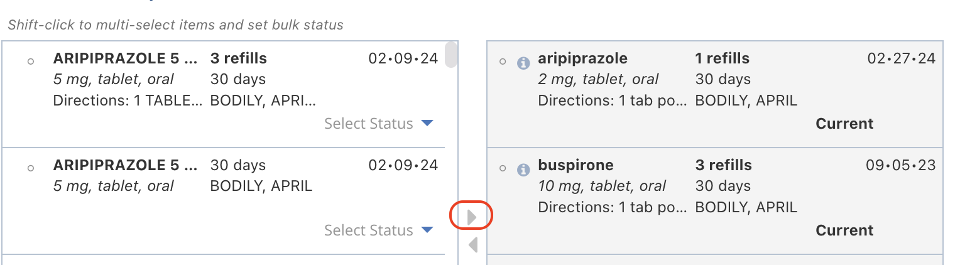Click the ARIPIPRAZOLE 5 title with 3 refills
This screenshot has height=265, width=960.
[x=125, y=58]
